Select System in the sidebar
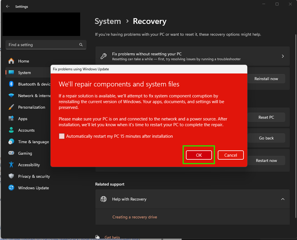The height and width of the screenshot is (240, 297). tap(28, 72)
